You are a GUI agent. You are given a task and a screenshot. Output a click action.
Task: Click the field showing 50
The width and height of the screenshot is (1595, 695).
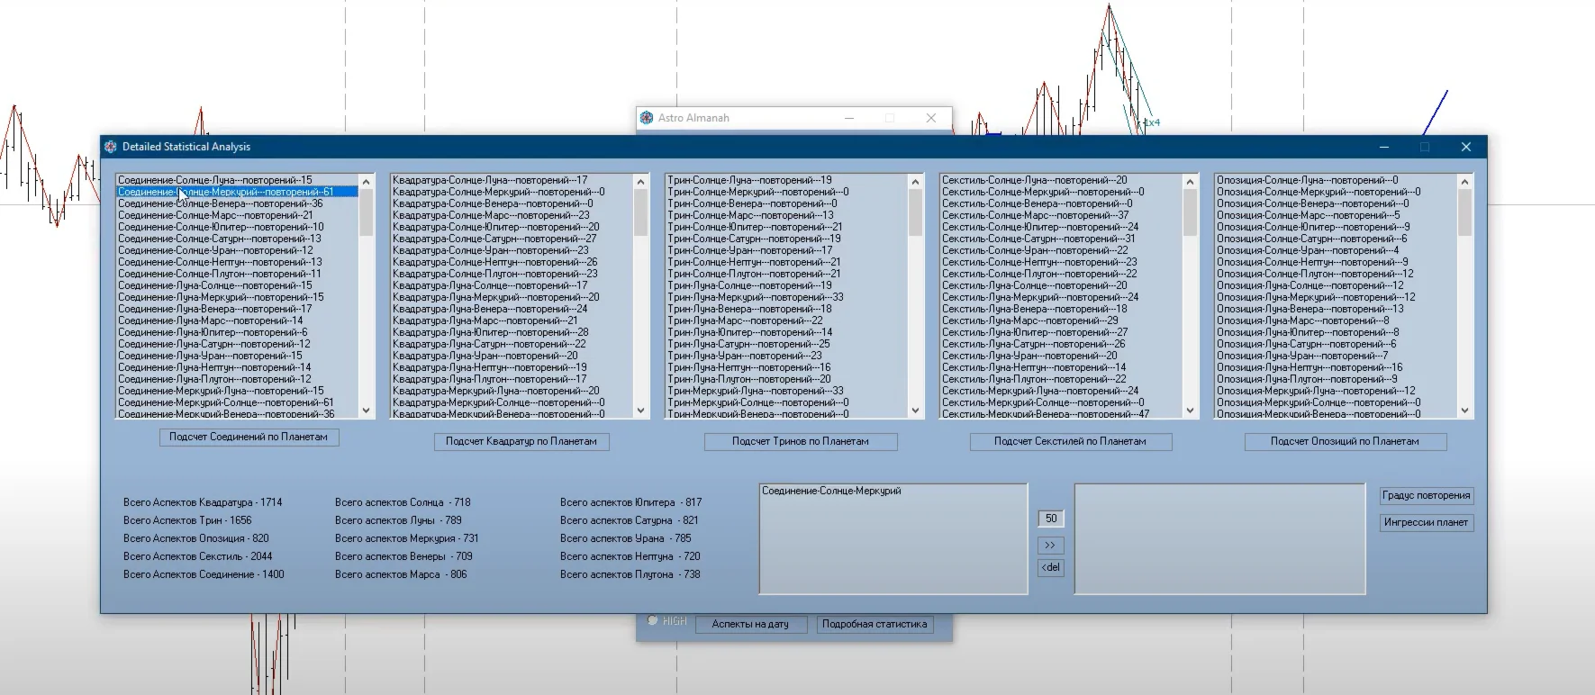(1050, 519)
